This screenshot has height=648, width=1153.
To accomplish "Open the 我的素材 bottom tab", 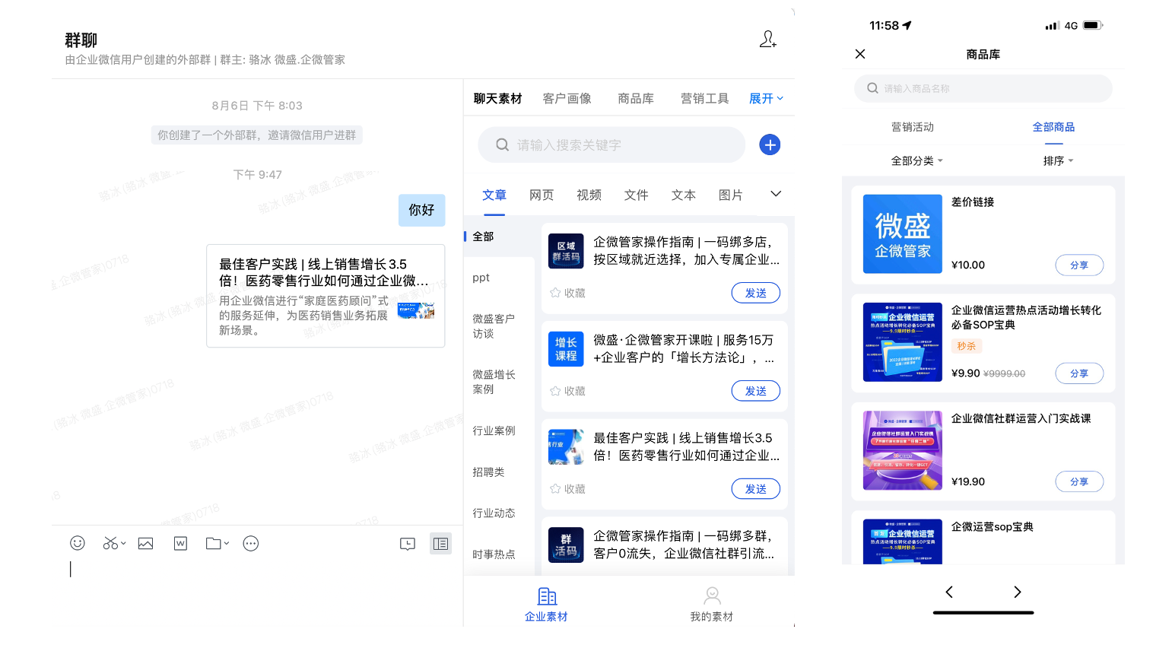I will [712, 604].
